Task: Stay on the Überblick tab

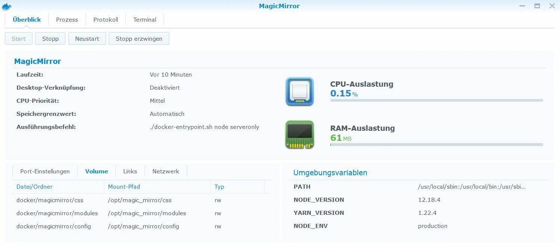Action: pos(27,19)
